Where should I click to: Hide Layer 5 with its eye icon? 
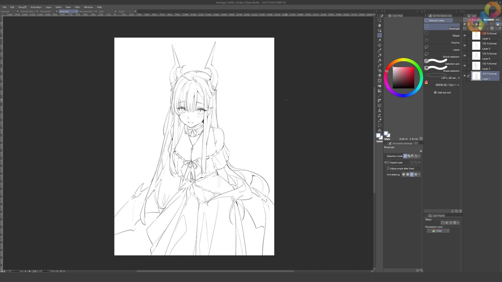(x=465, y=46)
